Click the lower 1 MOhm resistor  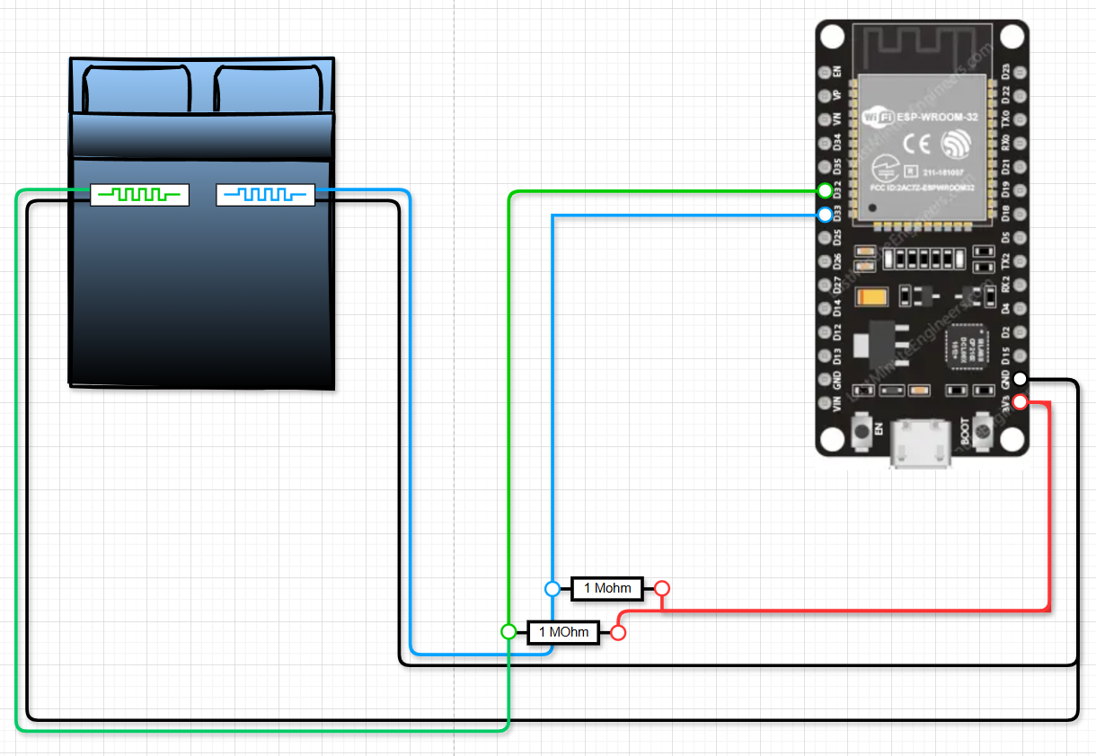[563, 632]
